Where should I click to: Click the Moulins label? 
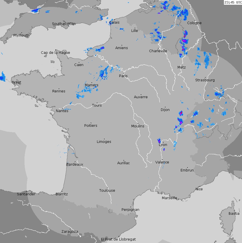pyautogui.click(x=138, y=126)
